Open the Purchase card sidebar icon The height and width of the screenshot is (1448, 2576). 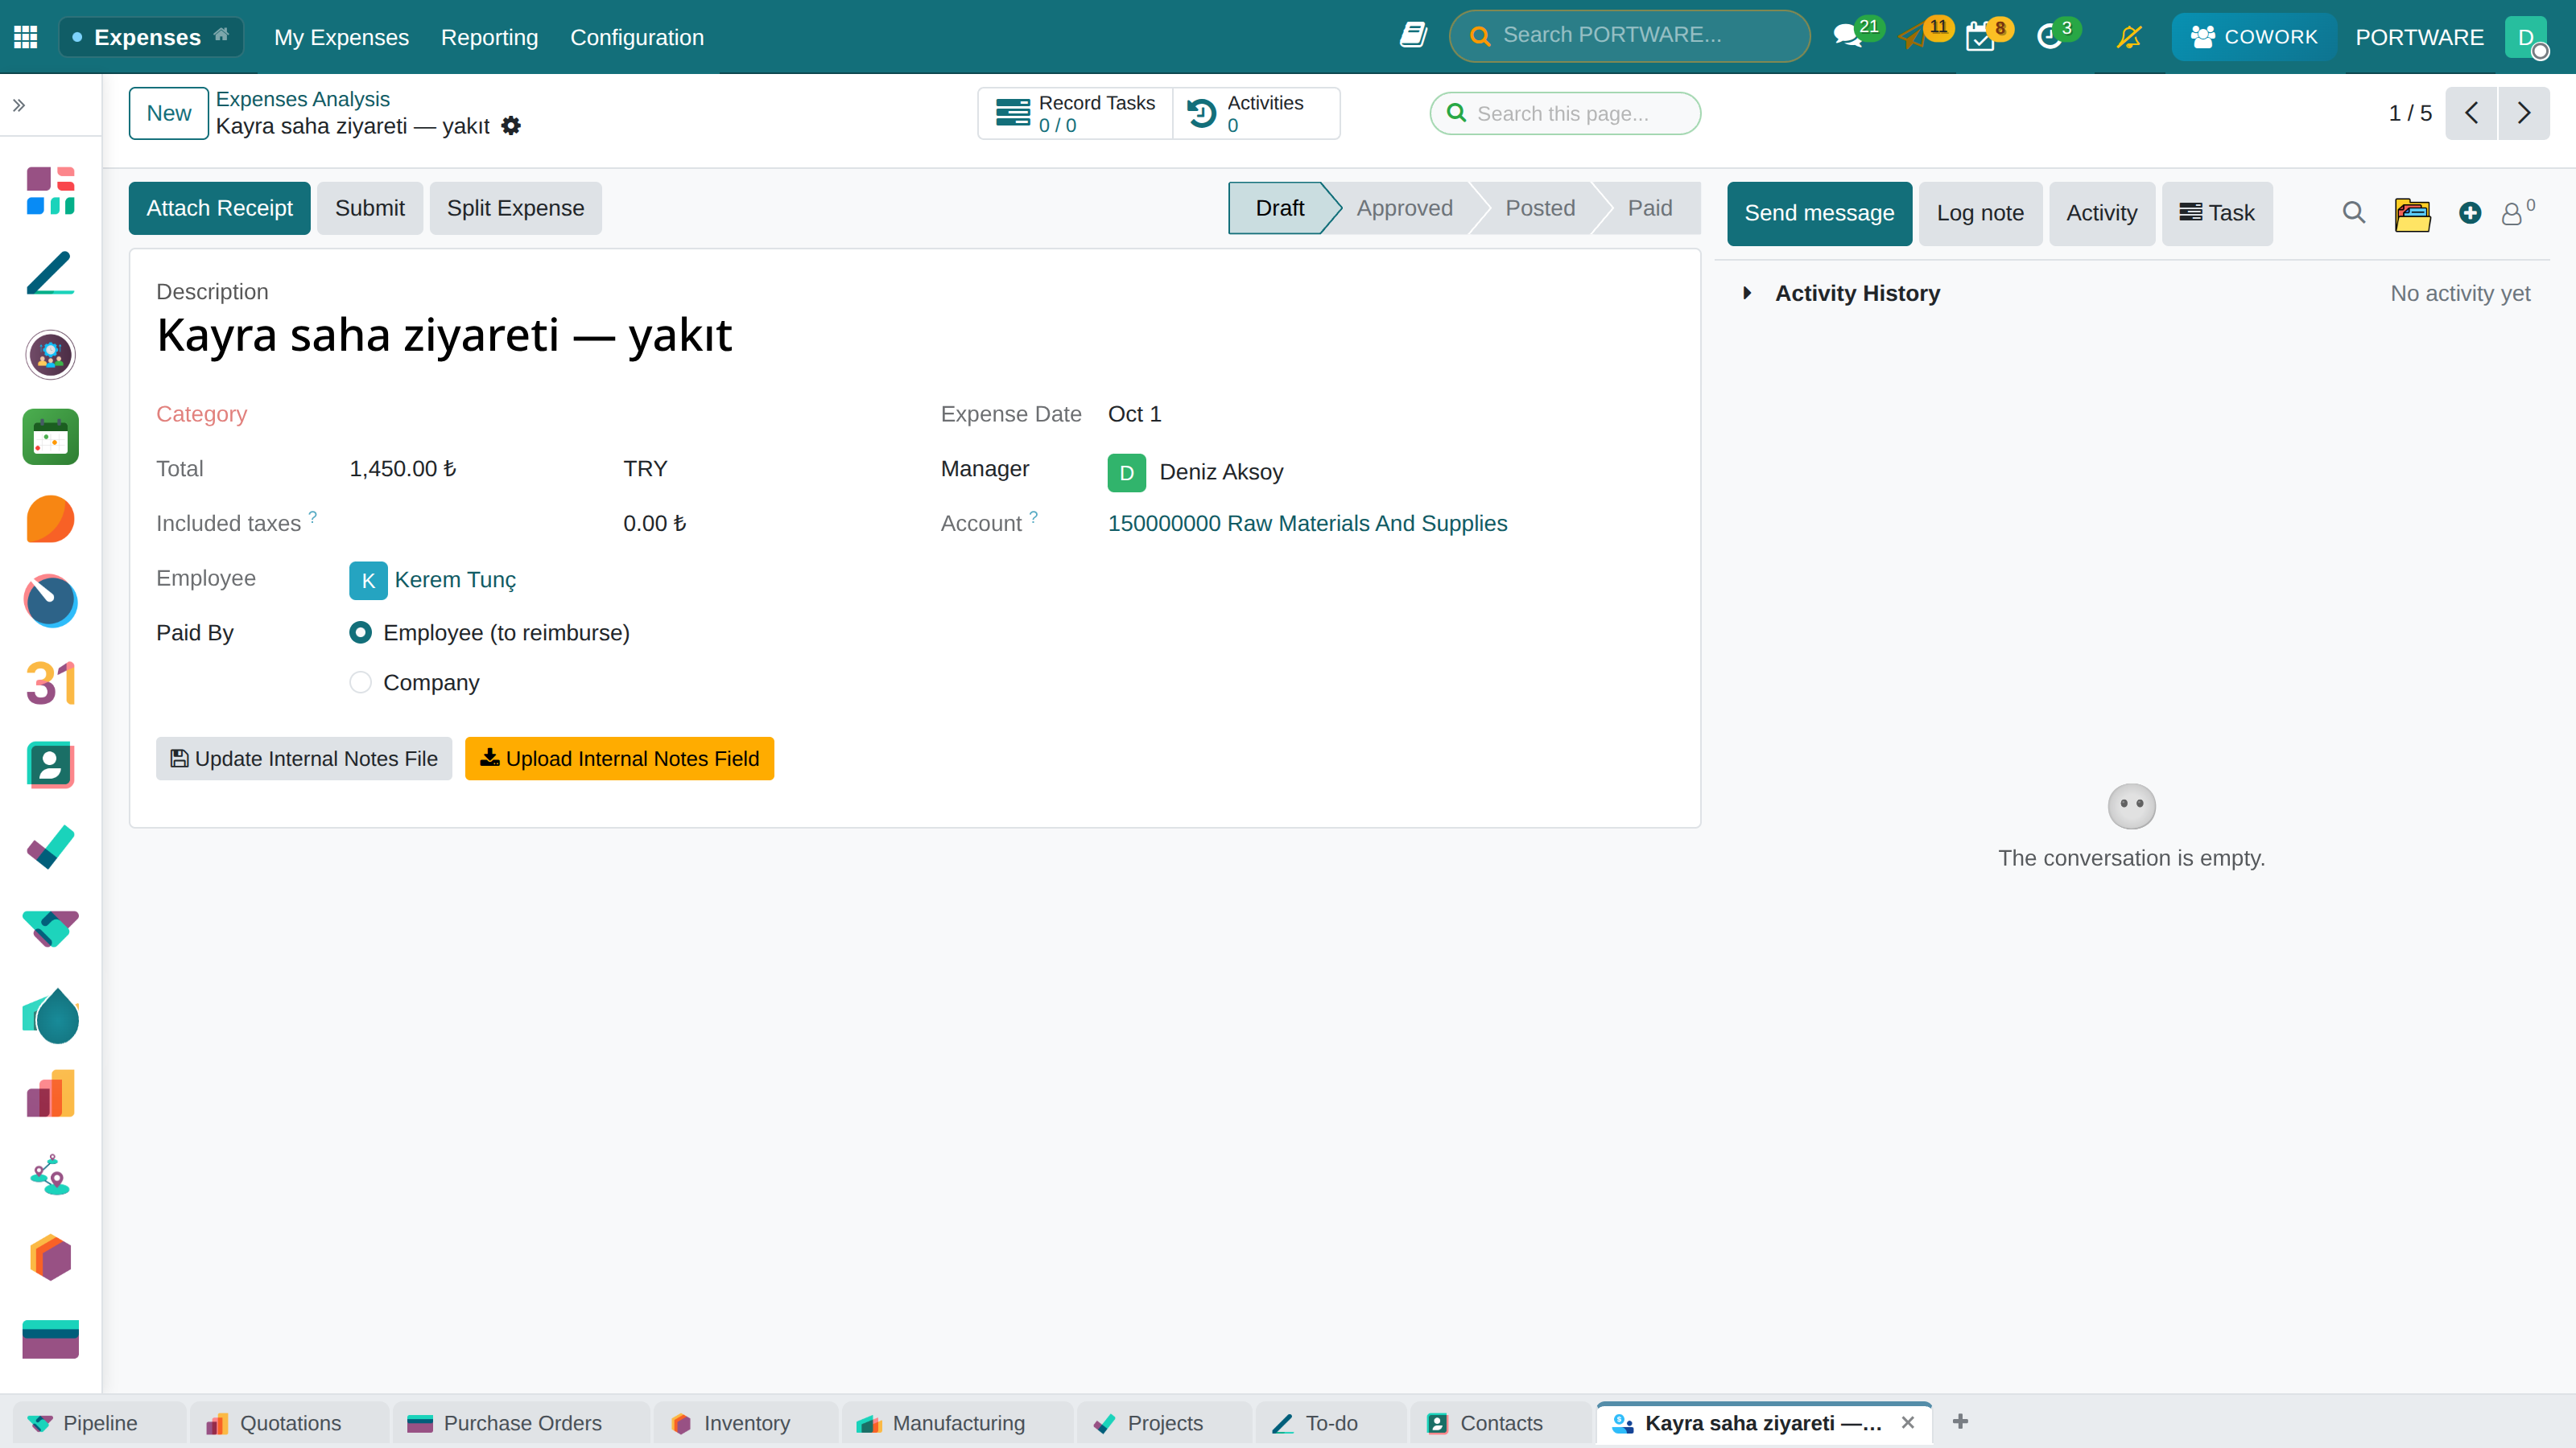(x=50, y=1339)
